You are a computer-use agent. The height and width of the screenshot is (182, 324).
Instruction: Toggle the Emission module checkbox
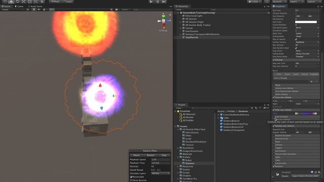[x=274, y=60]
